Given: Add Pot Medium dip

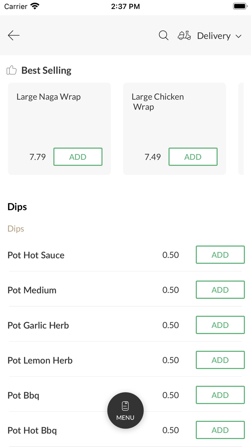Looking at the screenshot, I should pos(220,290).
